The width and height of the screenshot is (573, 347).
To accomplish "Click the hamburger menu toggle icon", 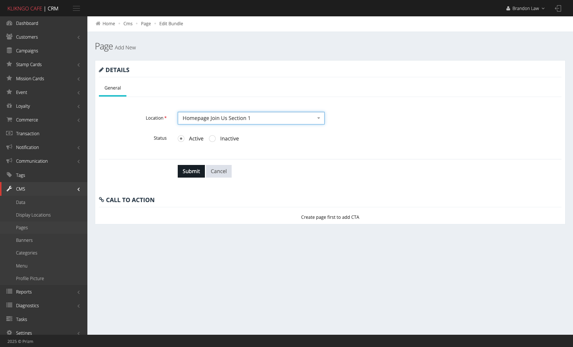I will [x=76, y=8].
